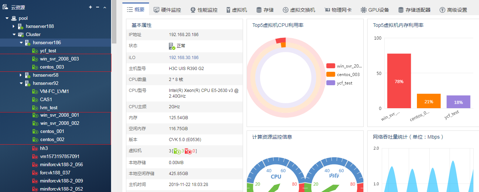Screen dimensions: 479x192
Task: Click the running VM icon beside CAS1
Action: (35, 100)
